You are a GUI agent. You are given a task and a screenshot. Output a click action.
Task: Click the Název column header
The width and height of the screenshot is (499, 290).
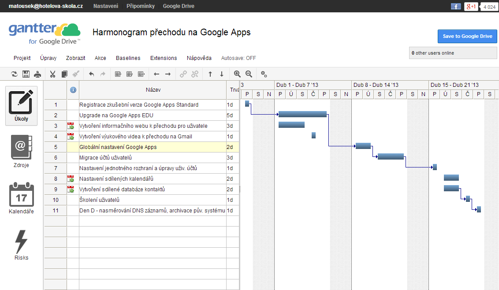153,90
